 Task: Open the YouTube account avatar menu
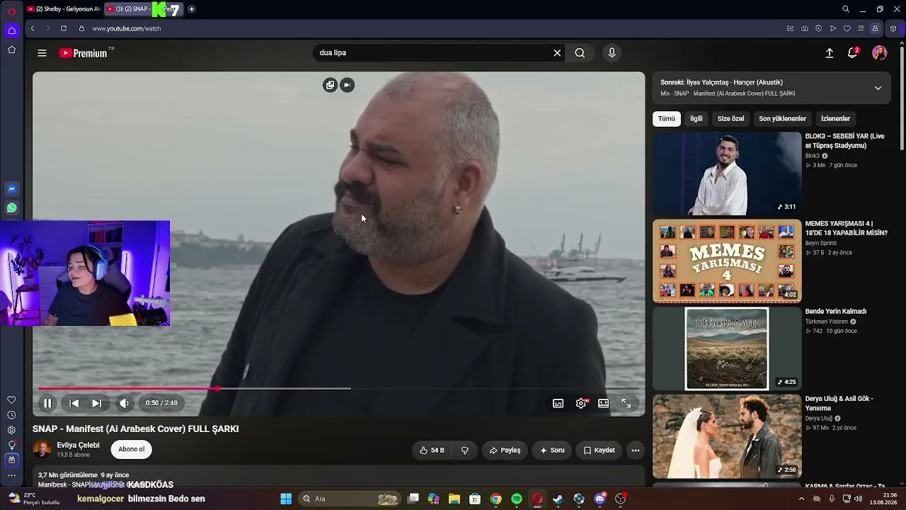(x=880, y=53)
